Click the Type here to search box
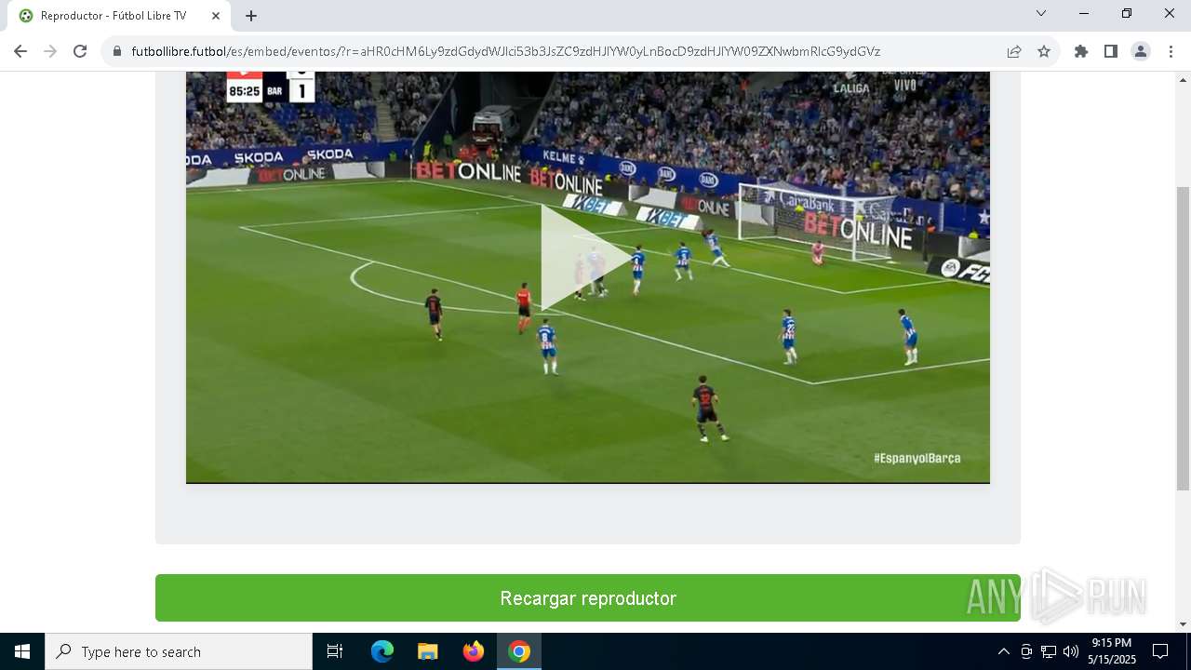The height and width of the screenshot is (670, 1191). pyautogui.click(x=179, y=651)
